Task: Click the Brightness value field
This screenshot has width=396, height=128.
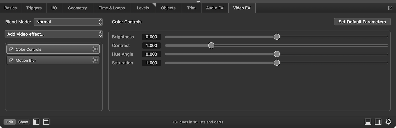Action: pyautogui.click(x=152, y=37)
